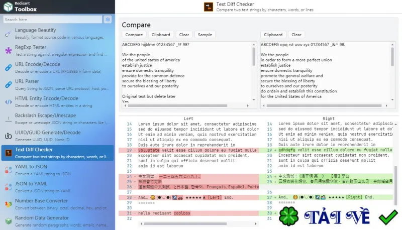Viewport: 402px width, 230px height.
Task: Click the RegExp Tester asterisk icon
Action: [8, 50]
